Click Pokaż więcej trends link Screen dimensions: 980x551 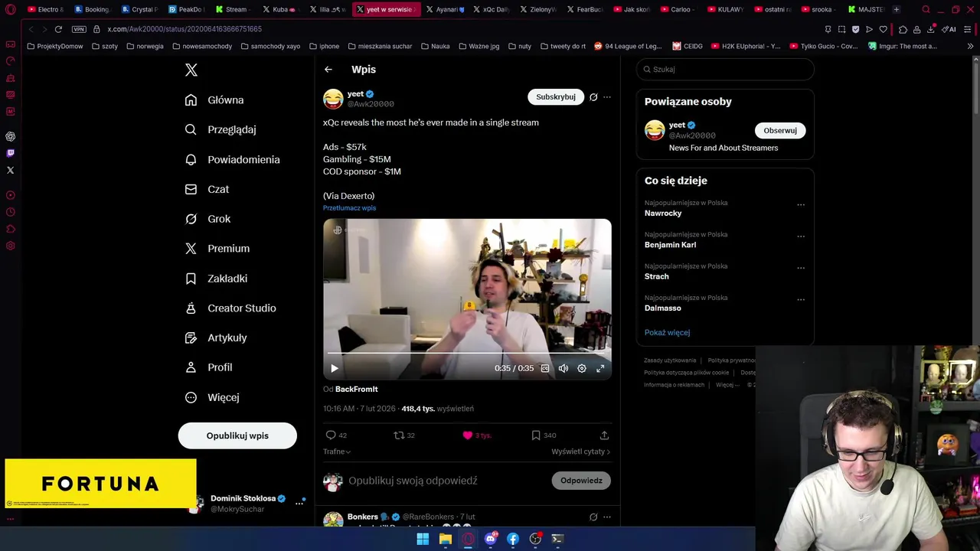tap(667, 333)
